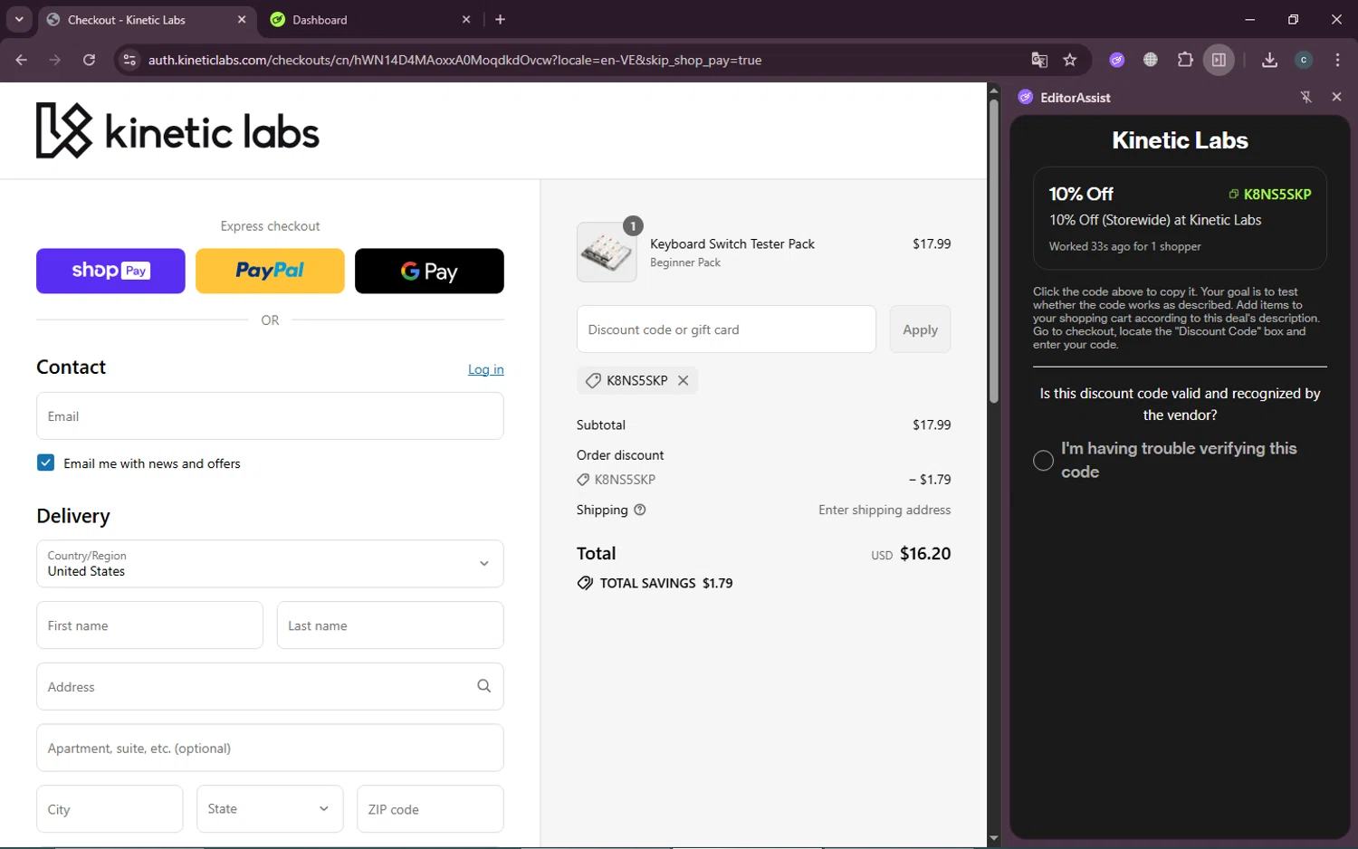Screen dimensions: 1358x849
Task: Click the globe extension icon in toolbar
Action: [x=1151, y=60]
